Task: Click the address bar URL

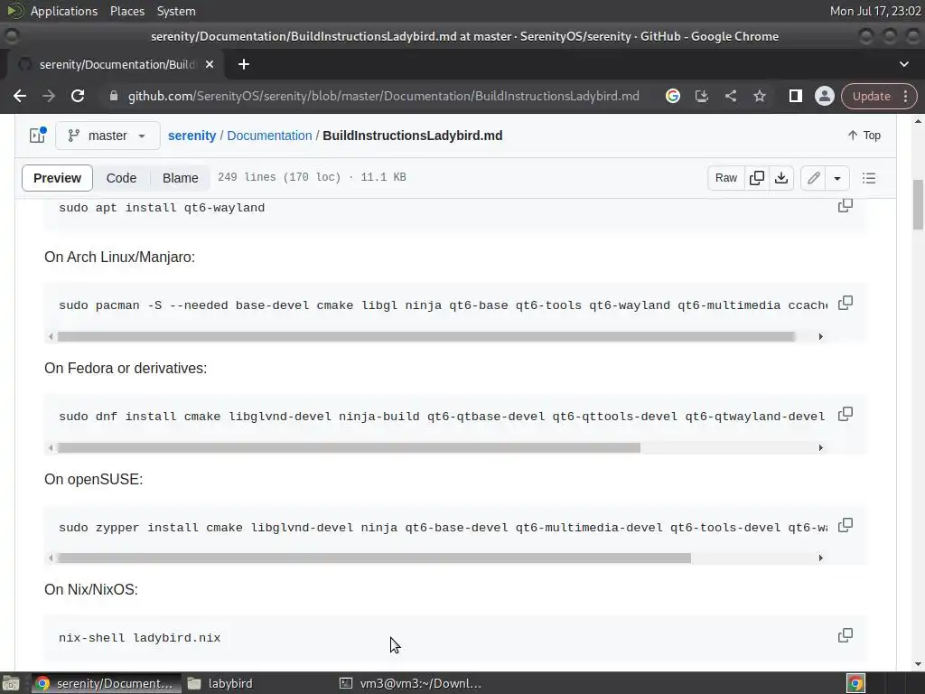Action: coord(383,96)
